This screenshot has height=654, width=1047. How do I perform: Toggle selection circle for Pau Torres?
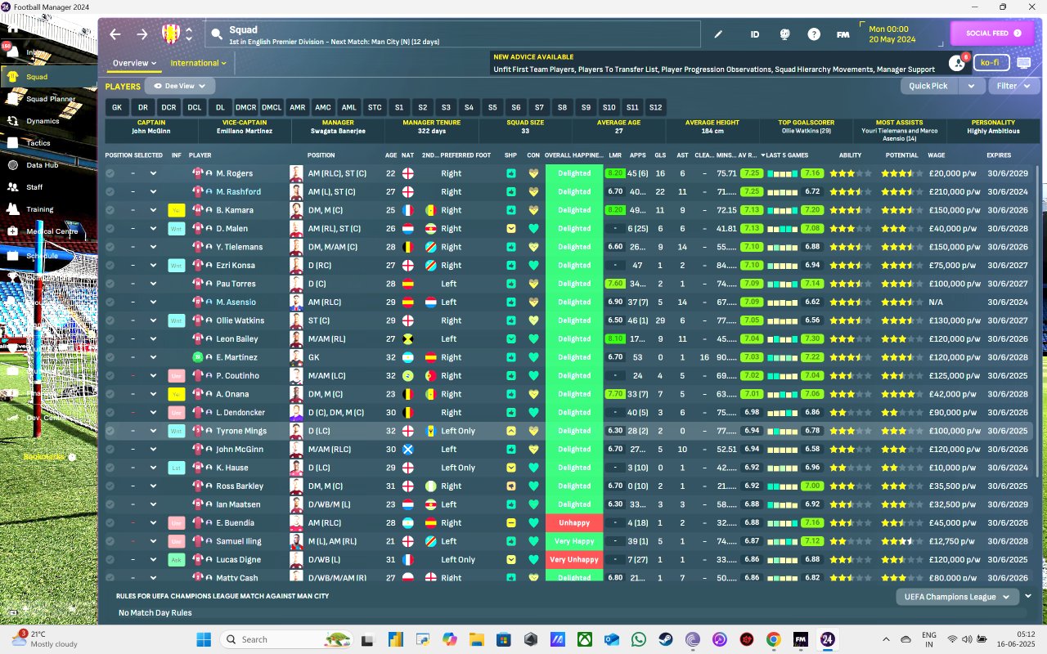[x=110, y=284]
